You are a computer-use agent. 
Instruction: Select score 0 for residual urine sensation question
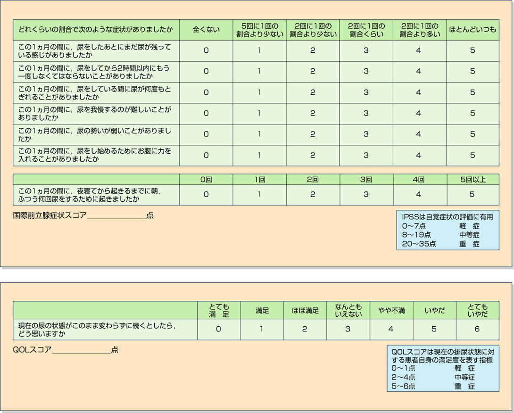tap(206, 50)
